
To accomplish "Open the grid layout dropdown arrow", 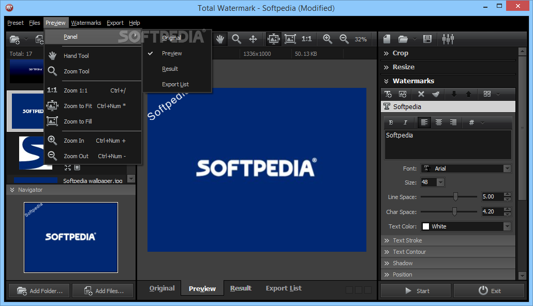I will (x=498, y=94).
